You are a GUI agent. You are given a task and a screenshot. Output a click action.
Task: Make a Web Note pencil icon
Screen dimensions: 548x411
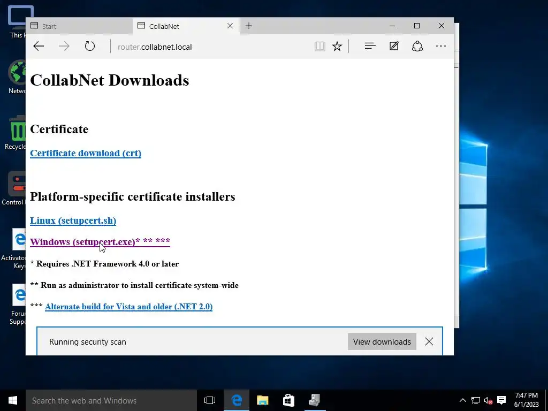394,46
